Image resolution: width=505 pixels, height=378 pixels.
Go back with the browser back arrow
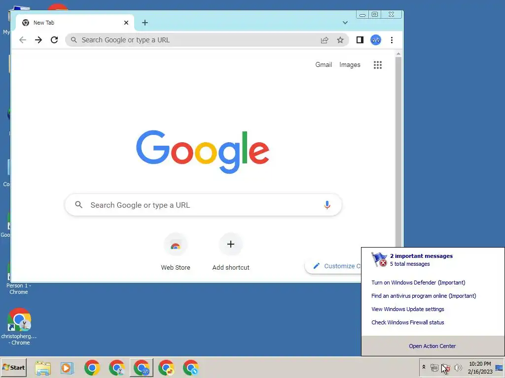(23, 40)
